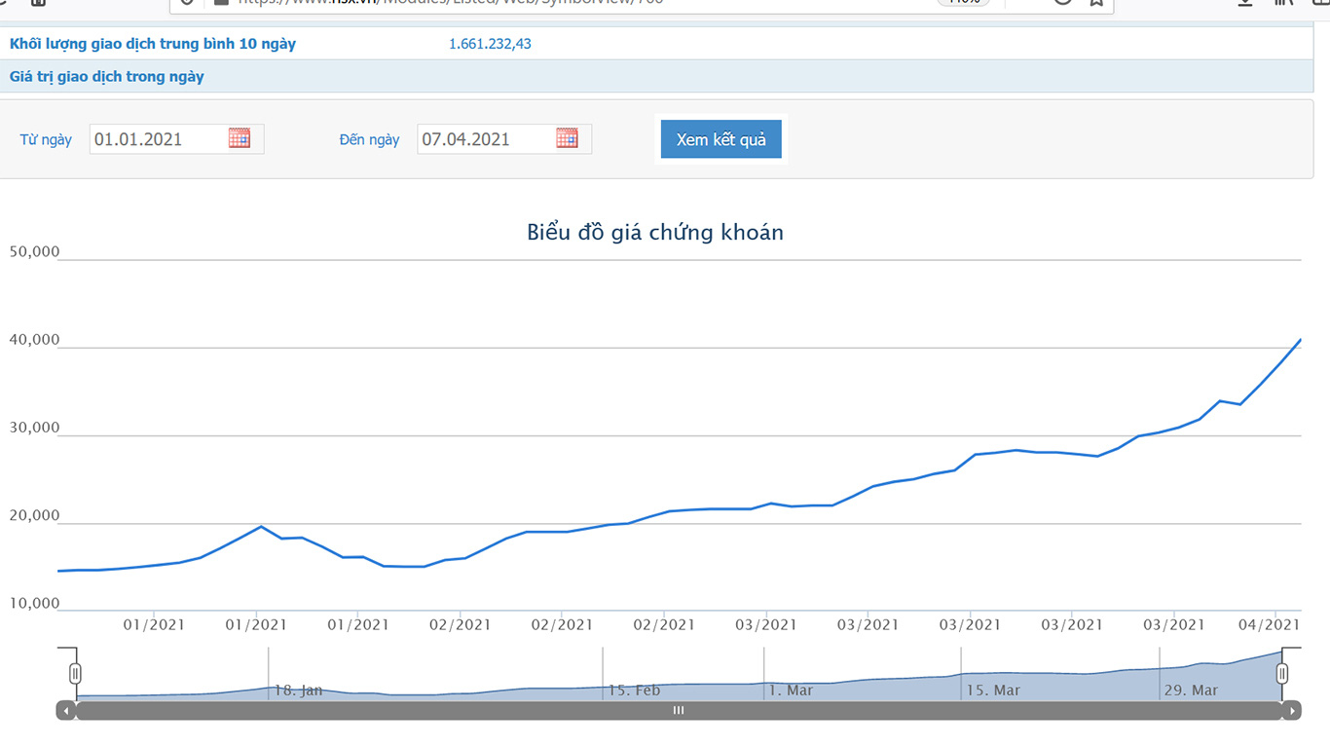Click the 29. Mar marker in navigator
This screenshot has height=747, width=1330.
point(1191,690)
